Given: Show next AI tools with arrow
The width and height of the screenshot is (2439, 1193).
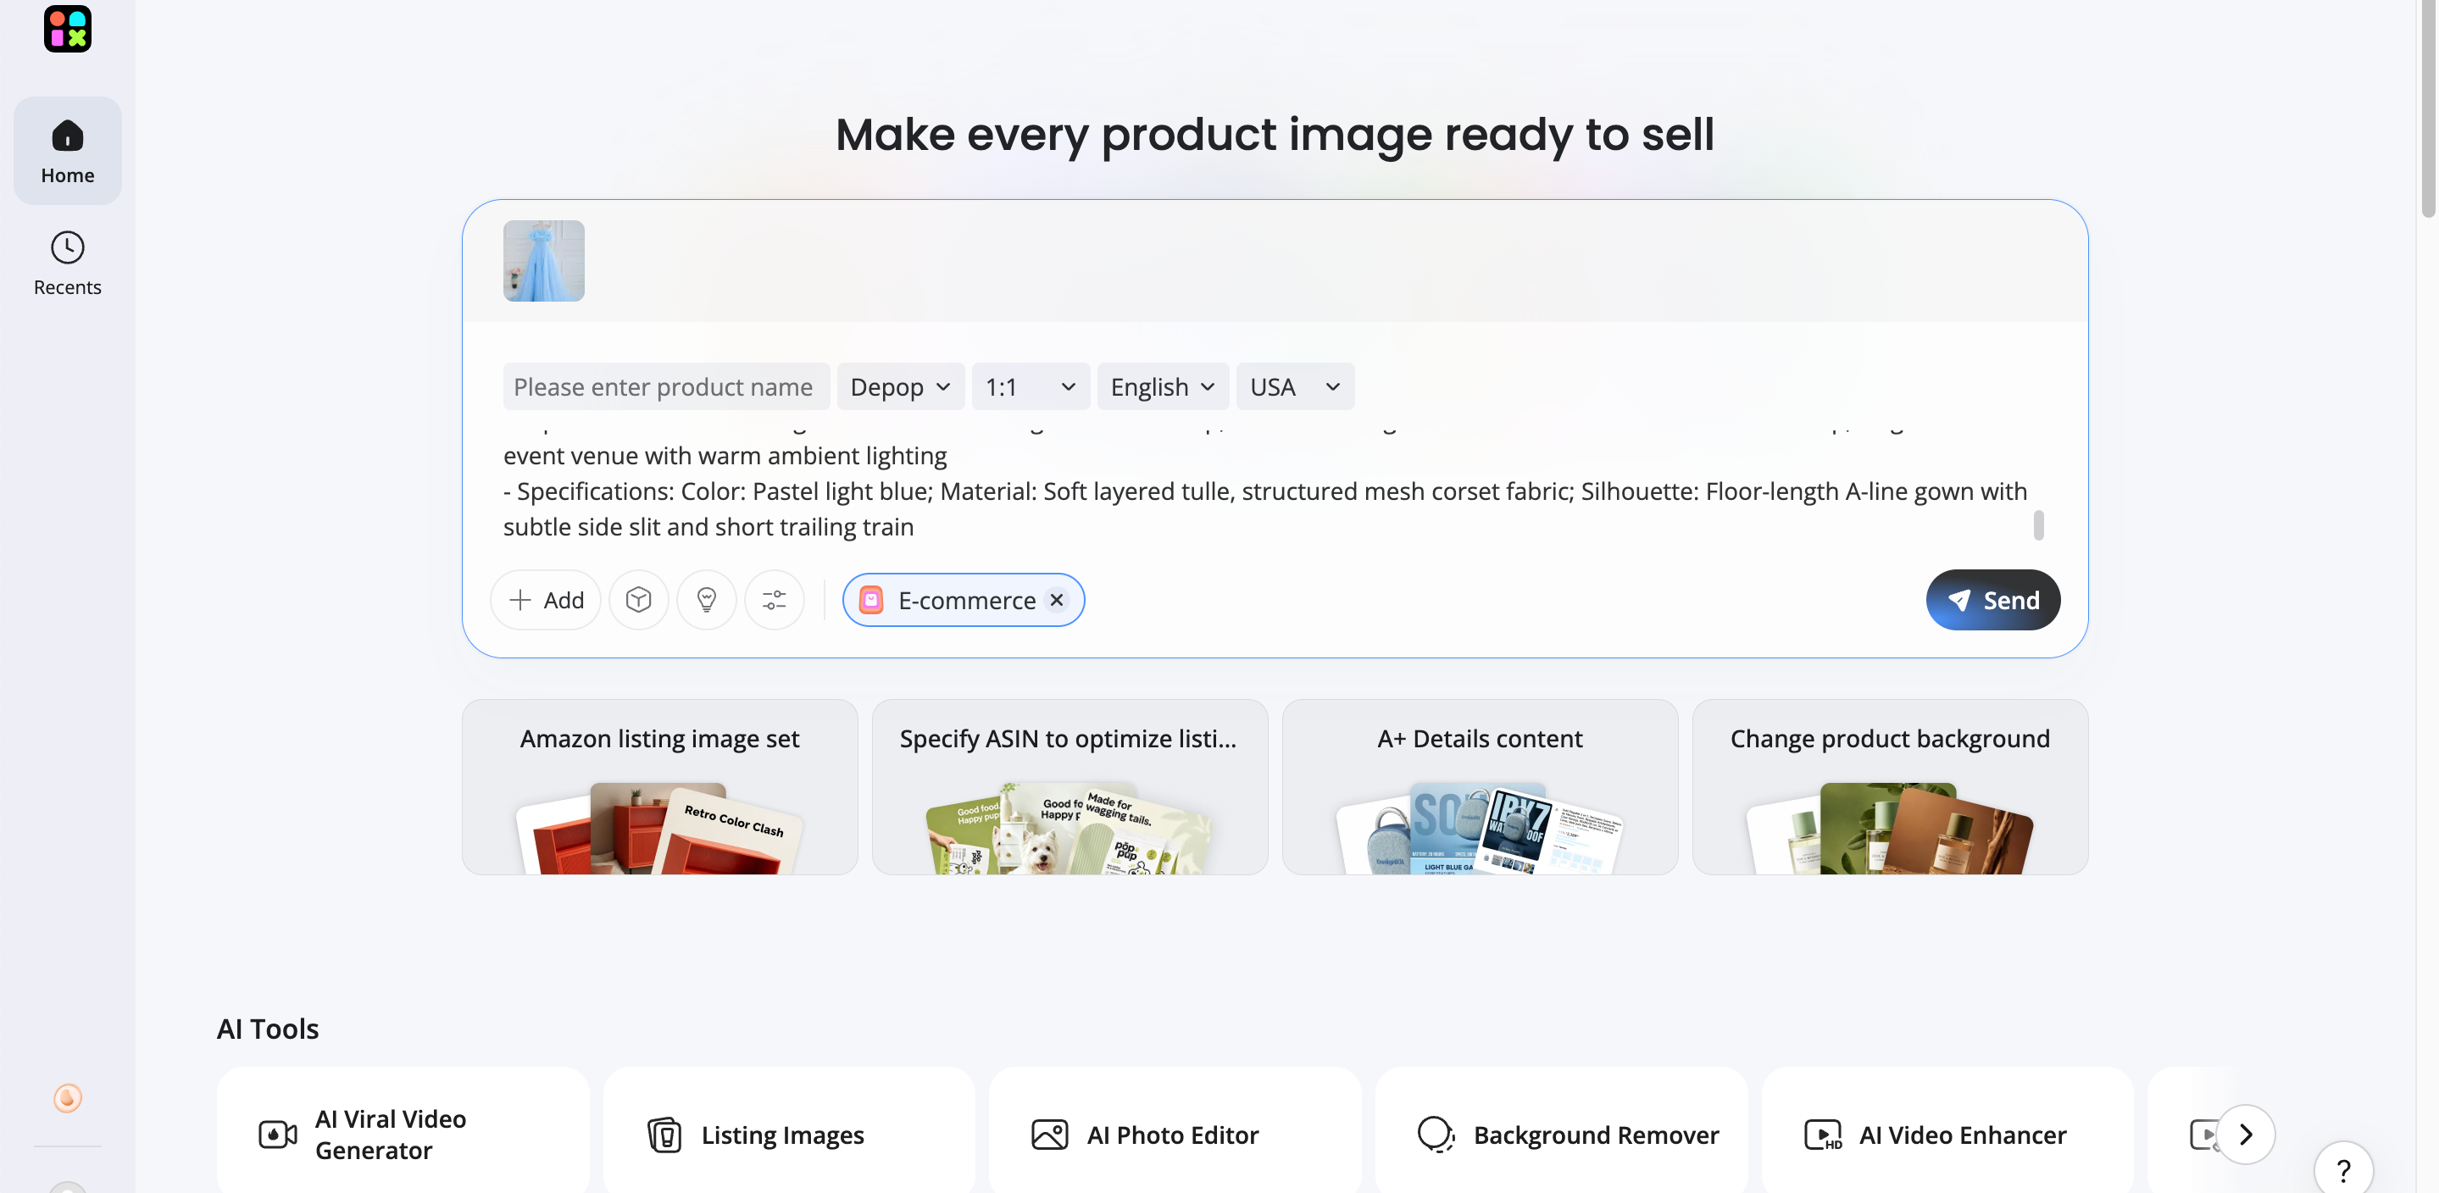Looking at the screenshot, I should click(x=2246, y=1135).
